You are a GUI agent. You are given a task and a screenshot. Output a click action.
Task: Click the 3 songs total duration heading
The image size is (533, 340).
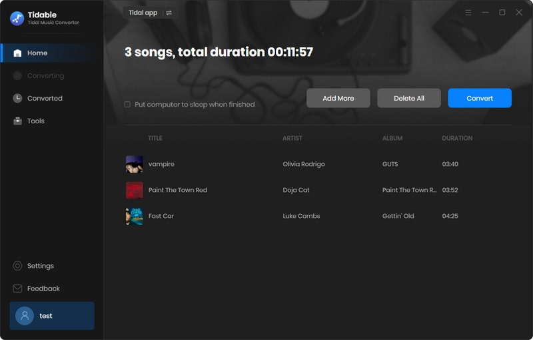pyautogui.click(x=219, y=52)
